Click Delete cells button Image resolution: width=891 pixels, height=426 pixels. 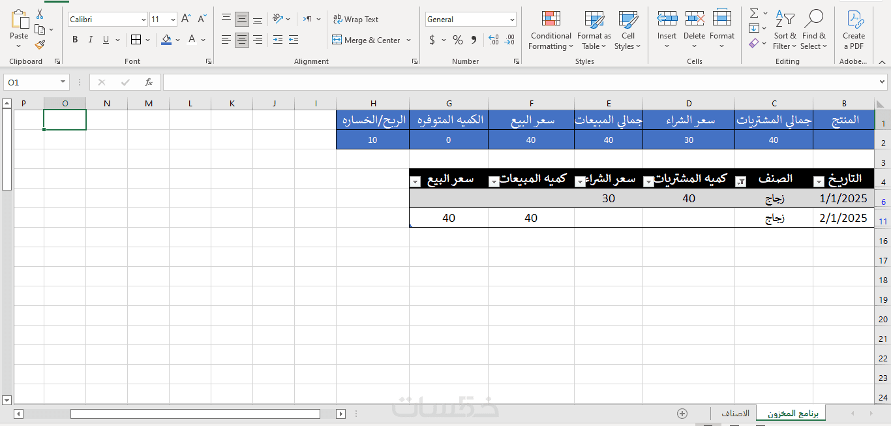(694, 30)
